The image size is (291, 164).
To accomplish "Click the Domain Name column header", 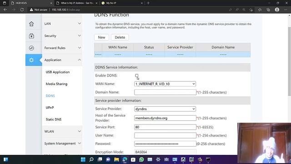I will pos(223,47).
